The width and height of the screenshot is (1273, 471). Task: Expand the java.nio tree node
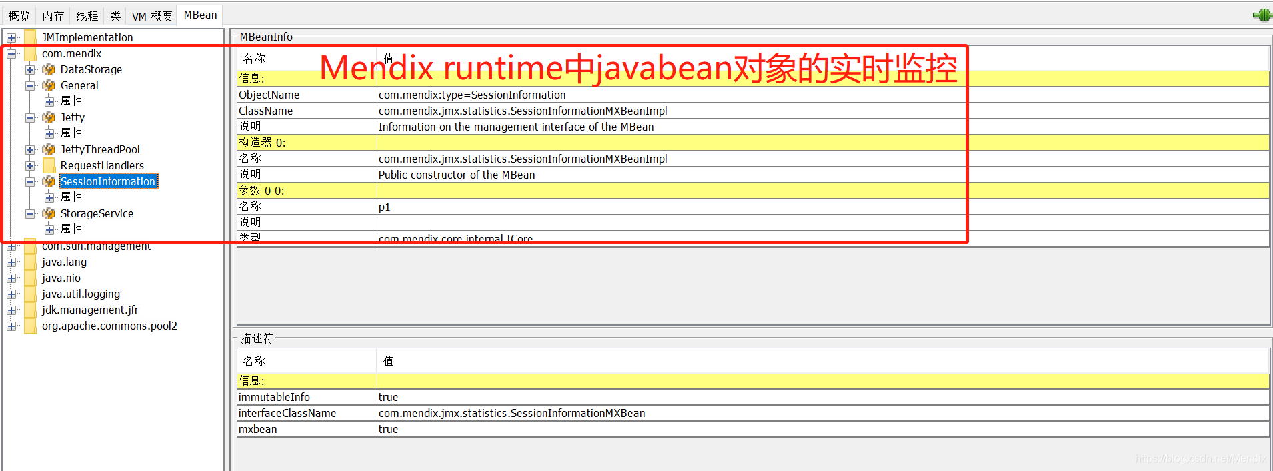pos(11,278)
